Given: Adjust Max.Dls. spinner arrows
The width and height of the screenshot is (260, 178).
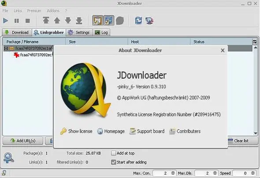Looking at the screenshot, I should coord(215,173).
